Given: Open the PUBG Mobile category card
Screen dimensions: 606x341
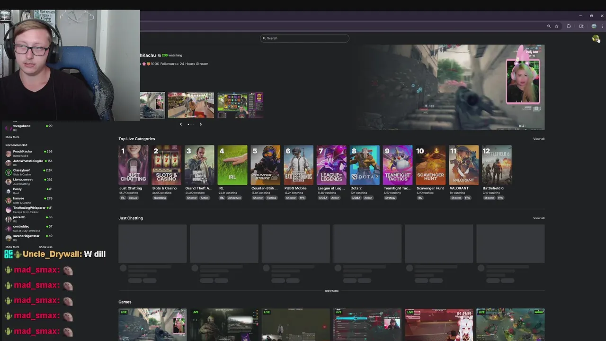Looking at the screenshot, I should [x=298, y=165].
